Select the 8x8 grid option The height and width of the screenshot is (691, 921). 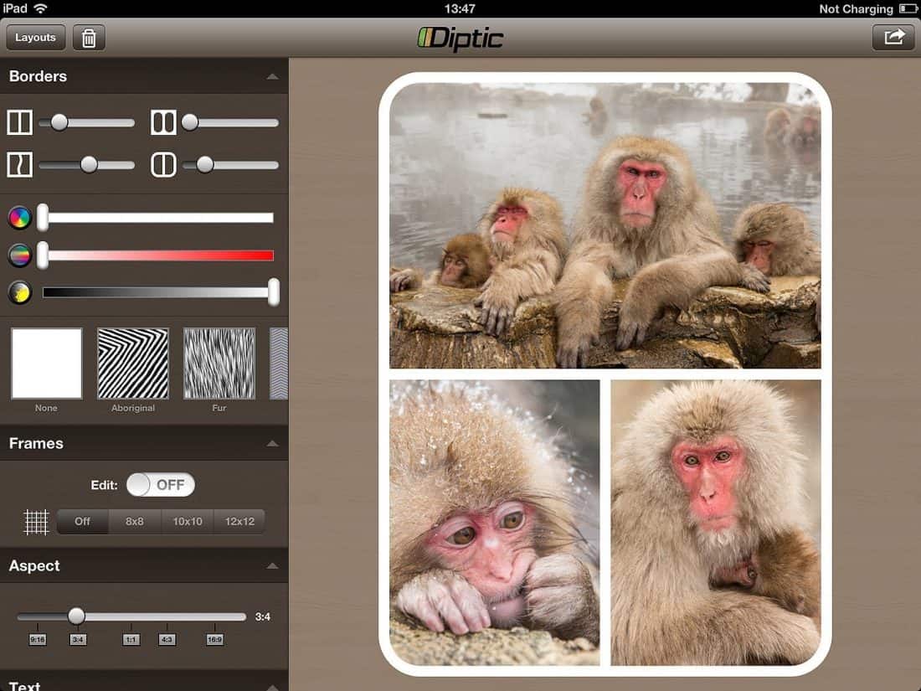pos(135,521)
